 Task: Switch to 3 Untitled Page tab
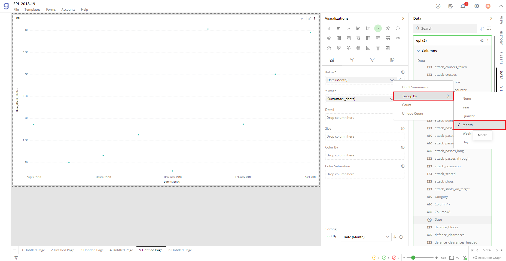click(92, 250)
